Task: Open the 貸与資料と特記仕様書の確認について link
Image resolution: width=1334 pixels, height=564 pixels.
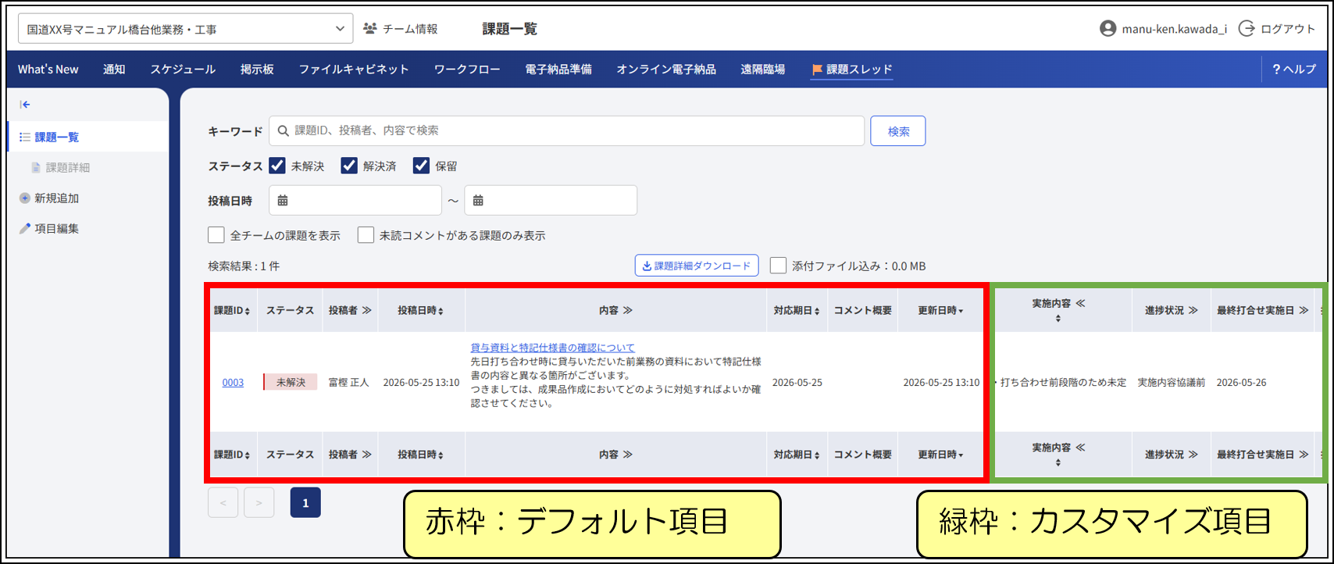Action: [552, 348]
